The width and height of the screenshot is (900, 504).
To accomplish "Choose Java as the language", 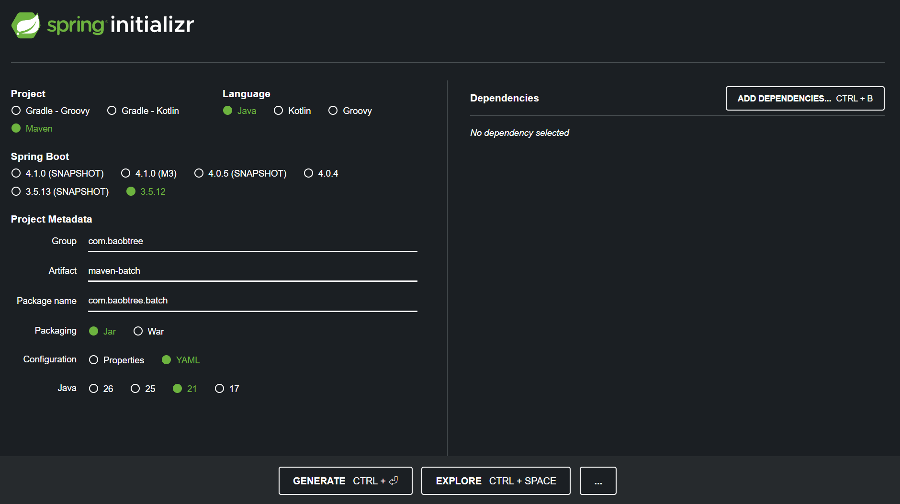I will (x=240, y=111).
